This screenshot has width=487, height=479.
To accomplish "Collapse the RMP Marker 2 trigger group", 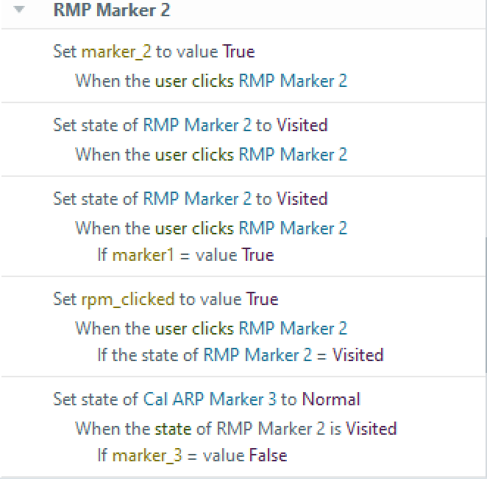I will 19,11.
